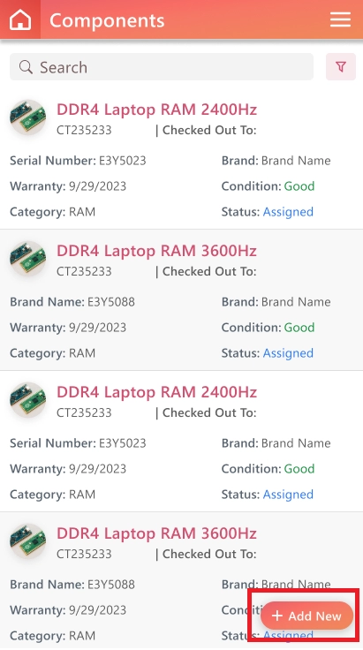This screenshot has height=650, width=363.
Task: Open the filter funnel icon
Action: (341, 67)
